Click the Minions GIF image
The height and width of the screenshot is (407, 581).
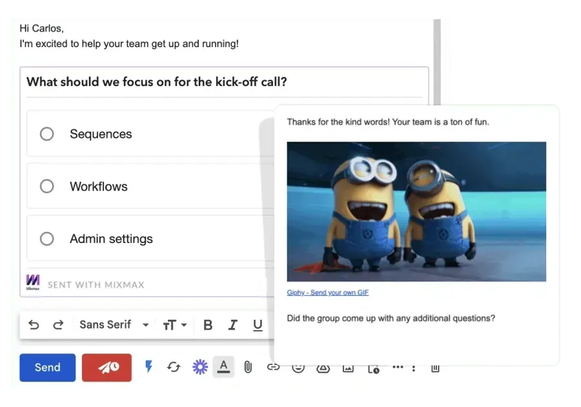point(416,212)
